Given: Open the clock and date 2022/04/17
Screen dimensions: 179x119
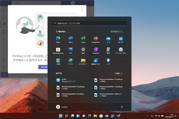Looking at the screenshot, I should (169, 116).
